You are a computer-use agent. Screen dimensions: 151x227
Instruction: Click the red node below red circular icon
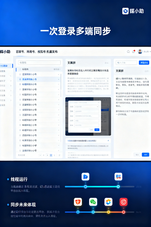coord(124,212)
